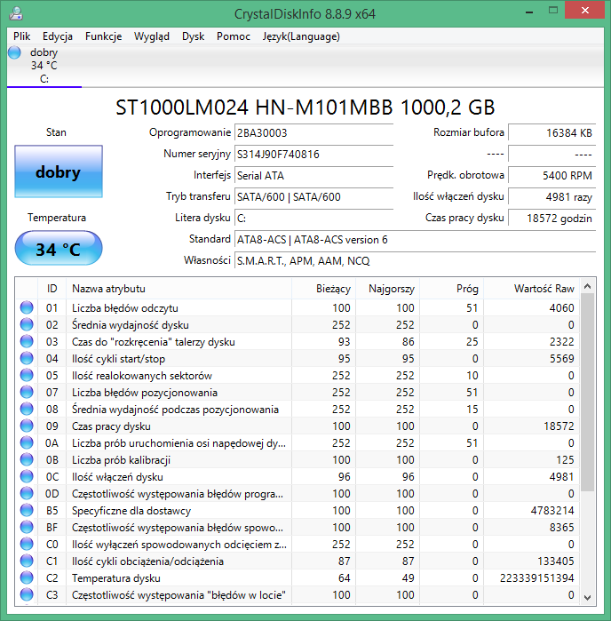Select the row name 'Liczba prób kalibracji'
The height and width of the screenshot is (621, 611).
pos(121,460)
